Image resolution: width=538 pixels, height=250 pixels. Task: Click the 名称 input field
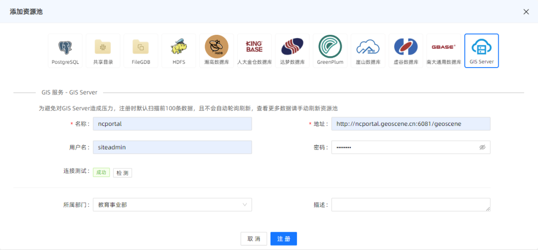click(x=172, y=124)
